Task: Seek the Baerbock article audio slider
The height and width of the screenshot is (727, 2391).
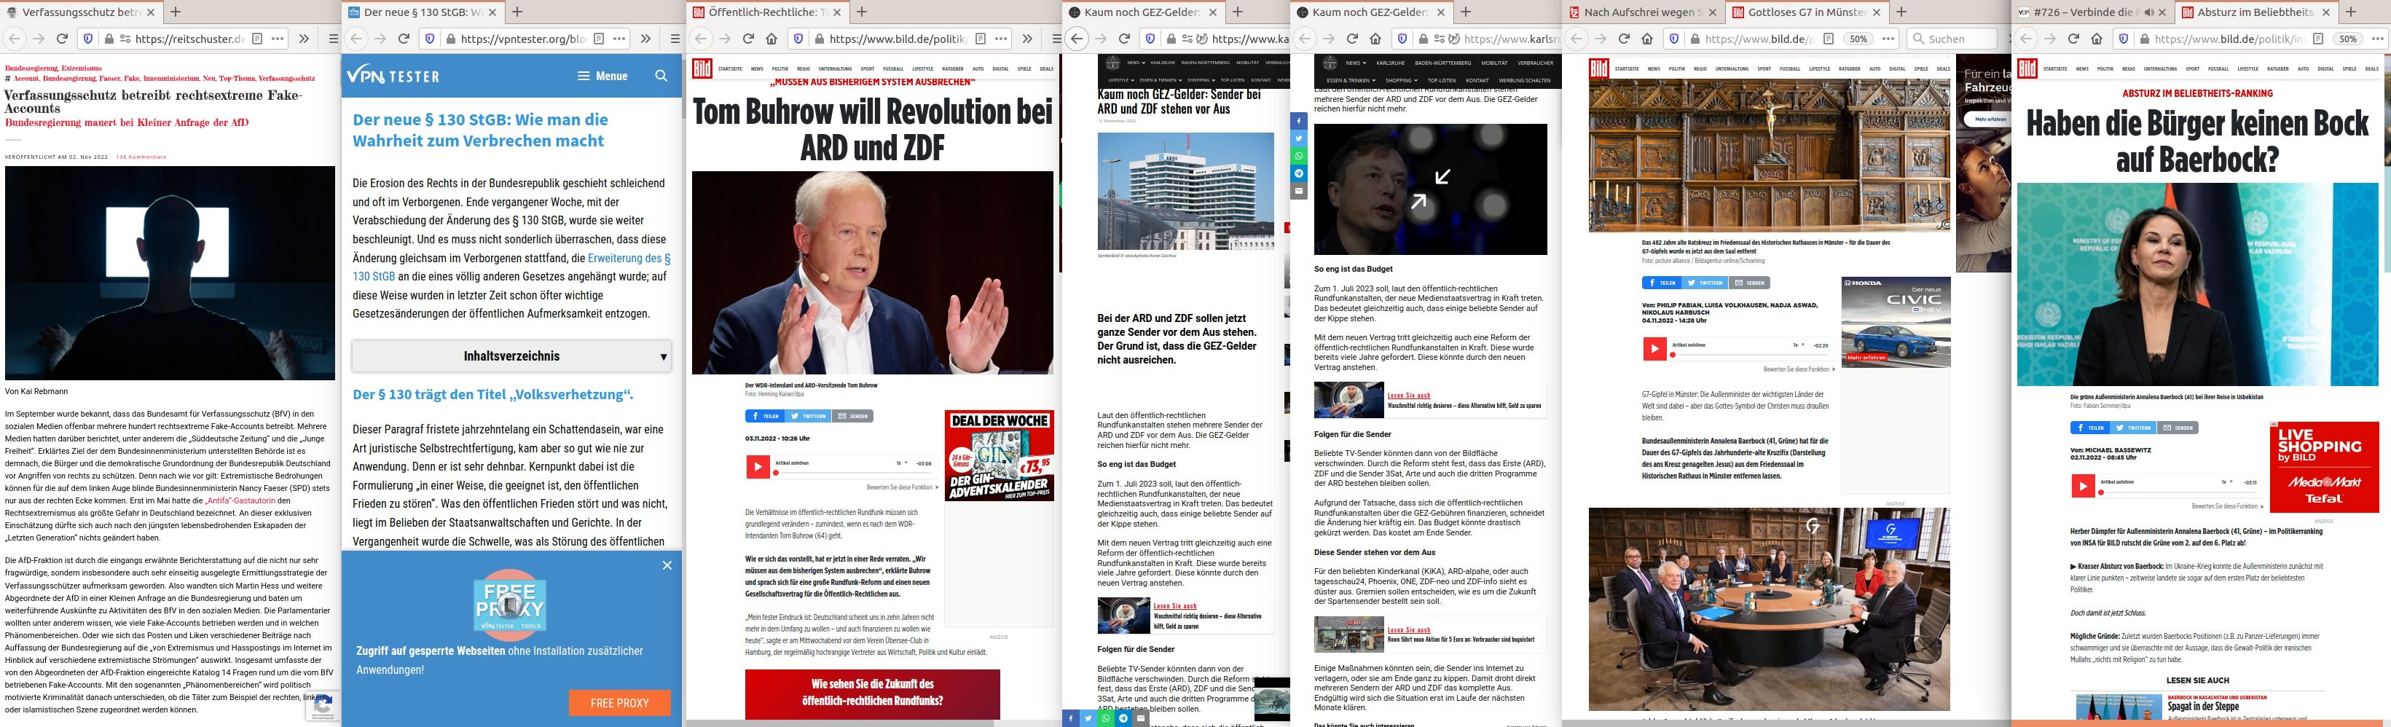Action: coord(2178,493)
